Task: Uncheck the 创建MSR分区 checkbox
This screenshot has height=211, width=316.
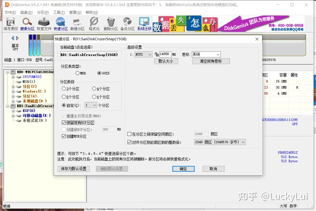Action: 64,136
